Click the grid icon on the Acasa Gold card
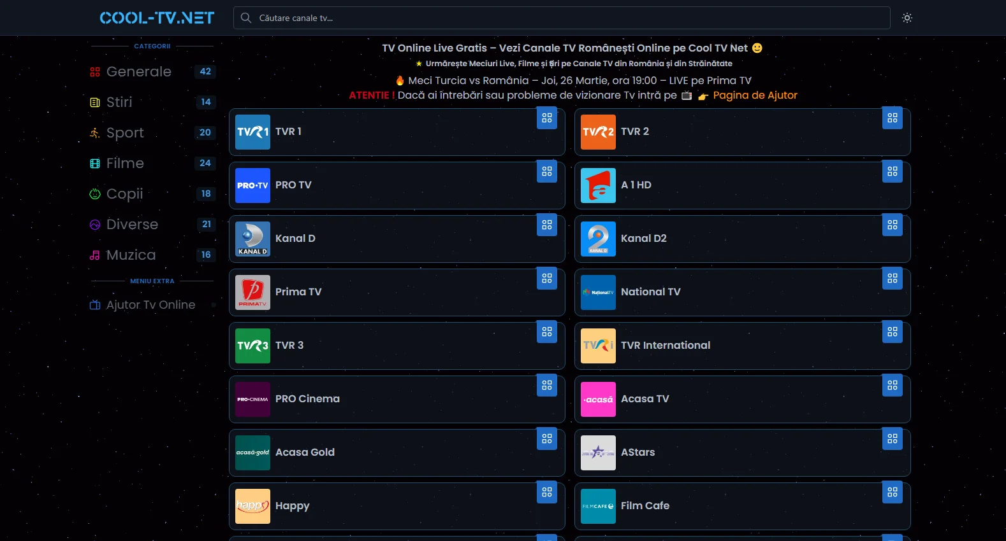Image resolution: width=1006 pixels, height=541 pixels. 547,439
